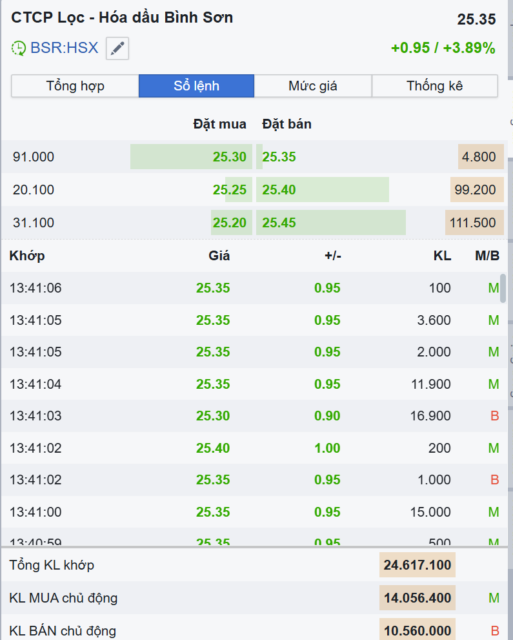Click the clock icon beside BSR:HSX
This screenshot has height=640, width=513.
coord(19,48)
